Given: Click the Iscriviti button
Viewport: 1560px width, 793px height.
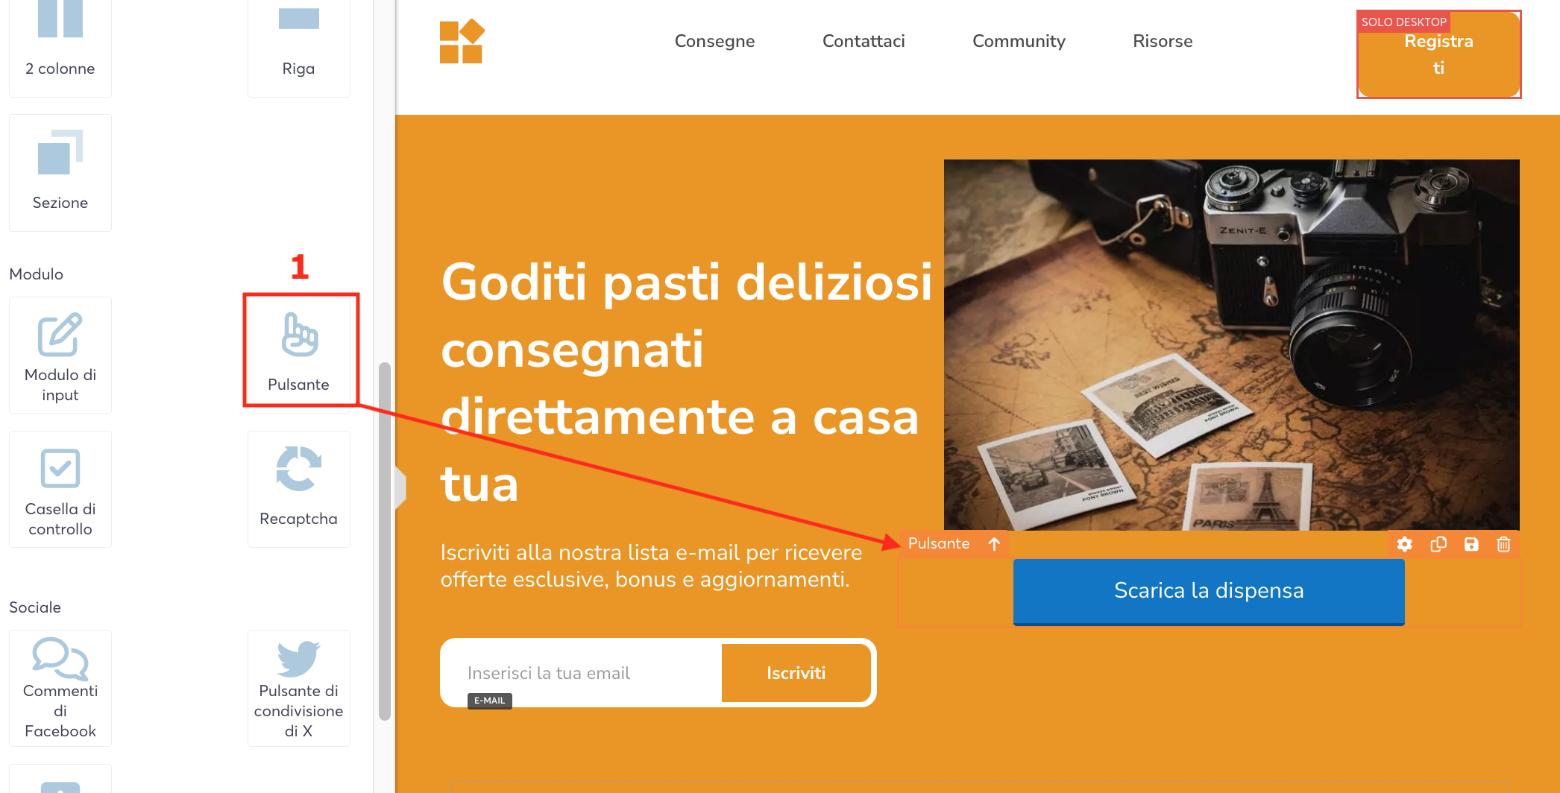Looking at the screenshot, I should point(796,673).
